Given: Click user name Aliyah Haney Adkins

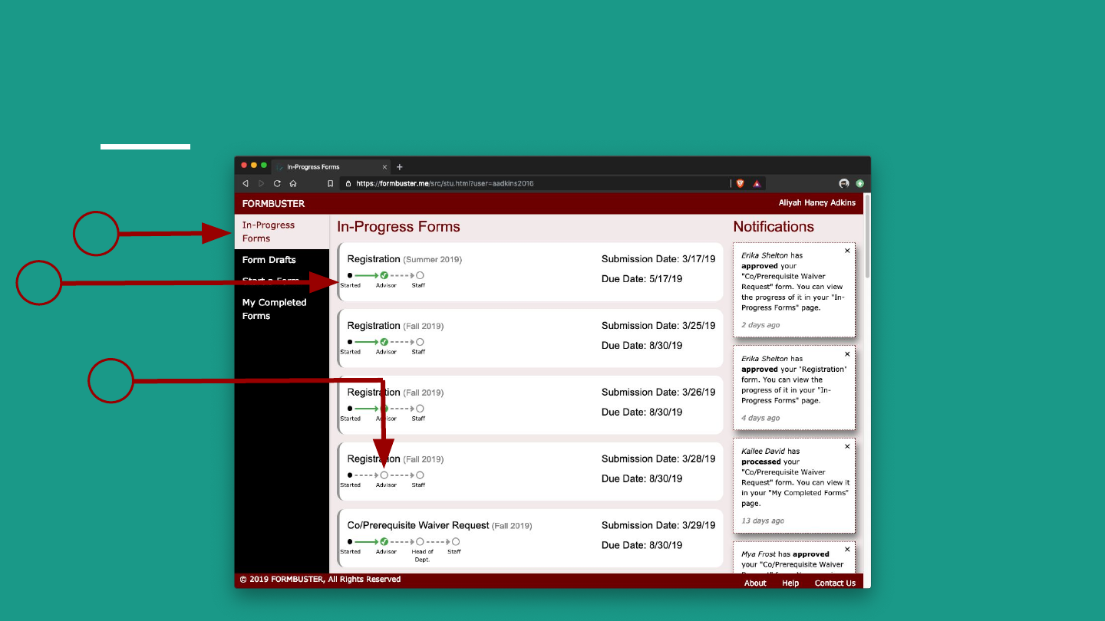Looking at the screenshot, I should click(817, 203).
